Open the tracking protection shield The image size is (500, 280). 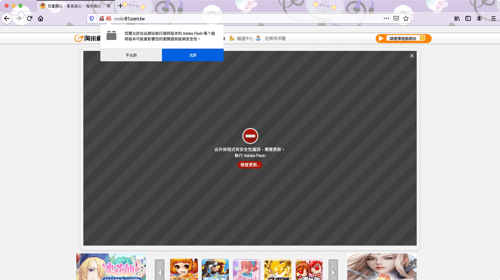92,18
